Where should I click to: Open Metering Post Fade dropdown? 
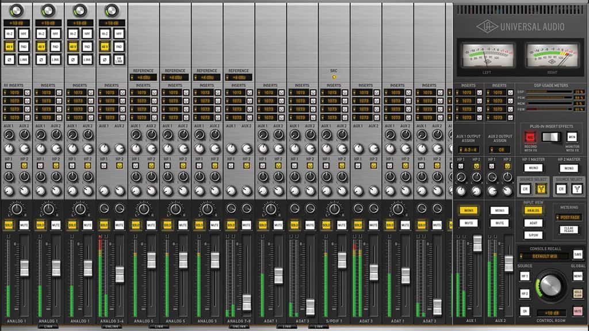(569, 217)
